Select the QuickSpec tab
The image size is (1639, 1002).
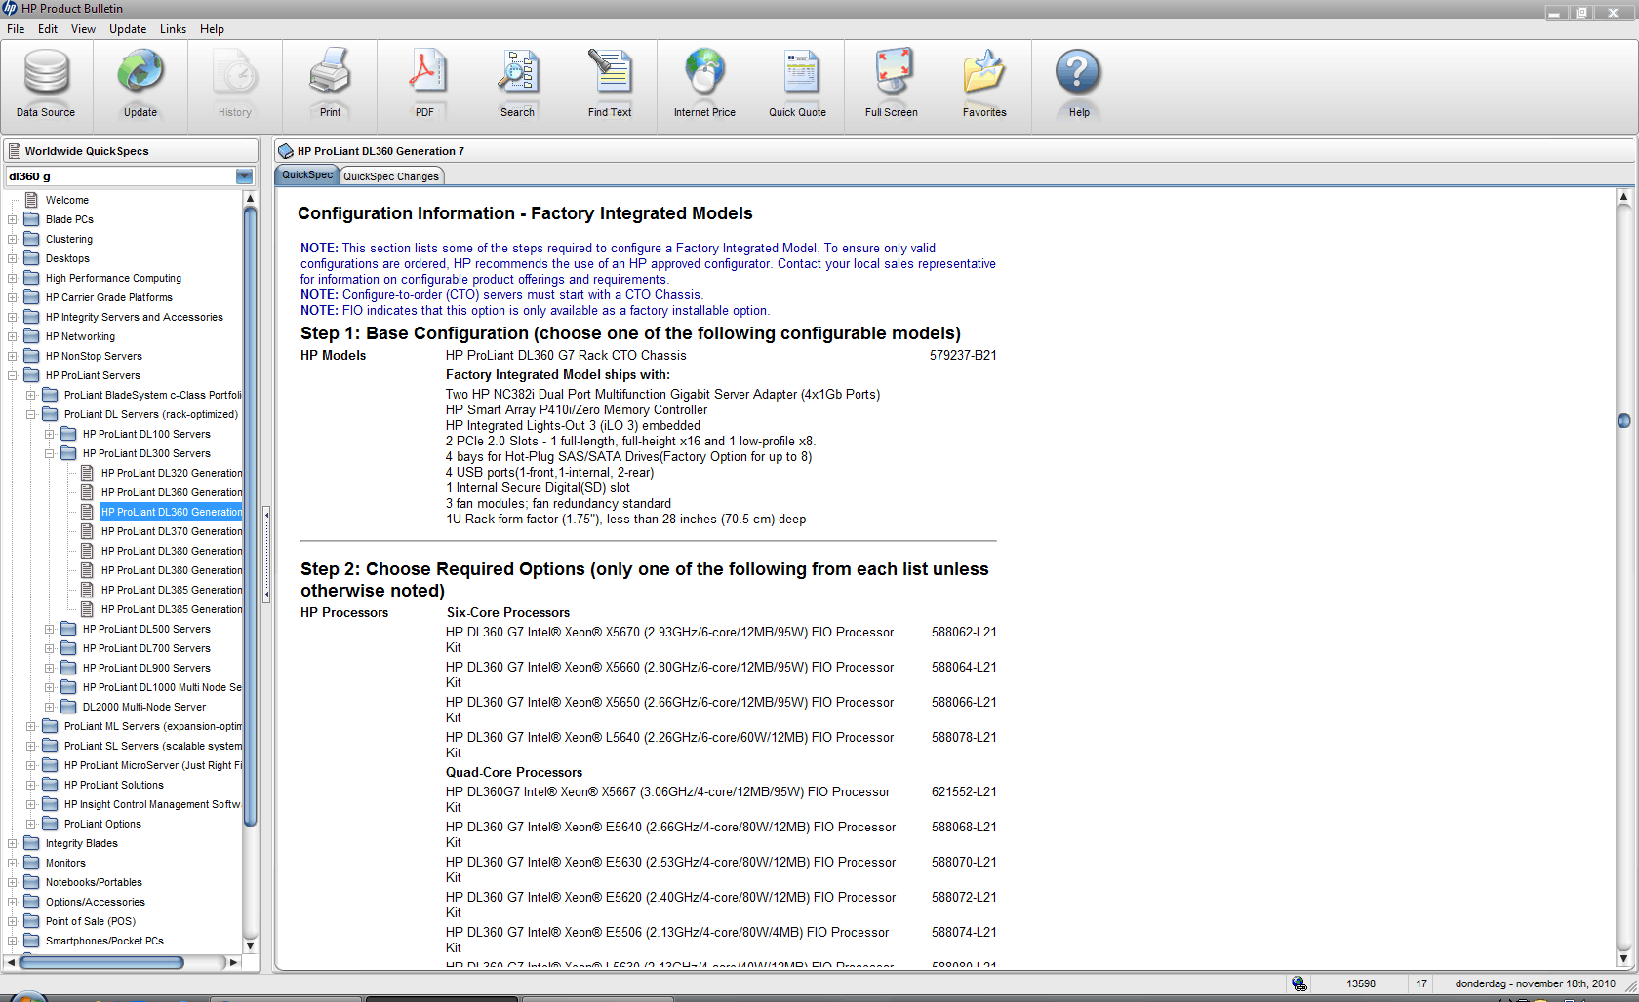pyautogui.click(x=307, y=175)
